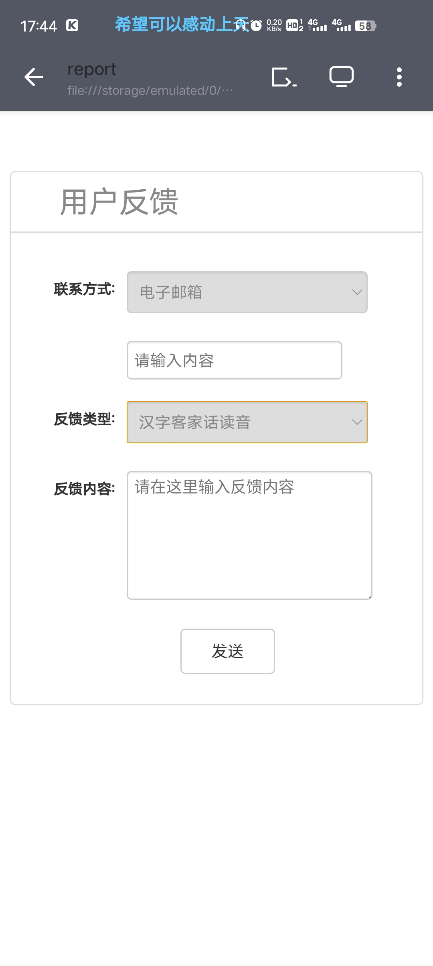The width and height of the screenshot is (433, 966).
Task: Tap the 17:44 clock in status bar
Action: pyautogui.click(x=39, y=26)
